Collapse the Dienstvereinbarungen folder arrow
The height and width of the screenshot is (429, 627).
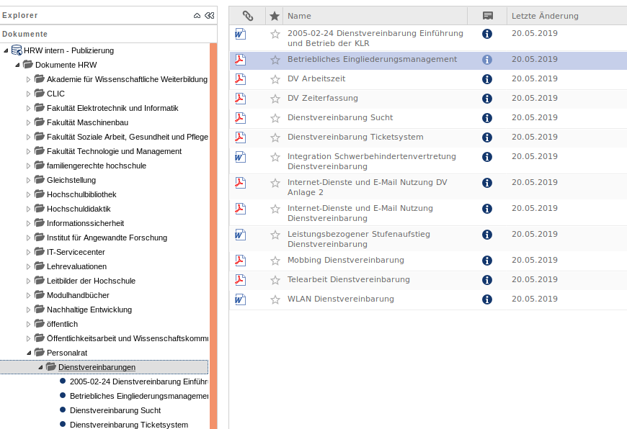tap(40, 368)
